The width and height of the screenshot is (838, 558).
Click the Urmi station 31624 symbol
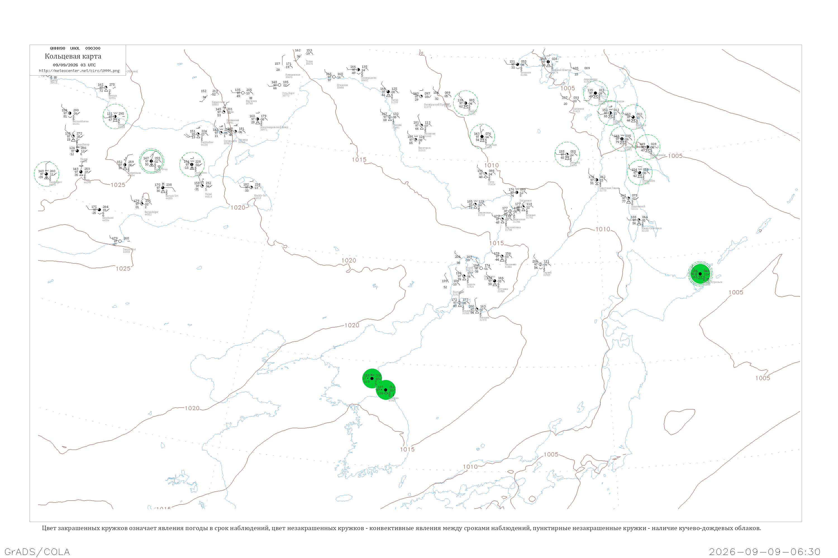pyautogui.click(x=486, y=174)
